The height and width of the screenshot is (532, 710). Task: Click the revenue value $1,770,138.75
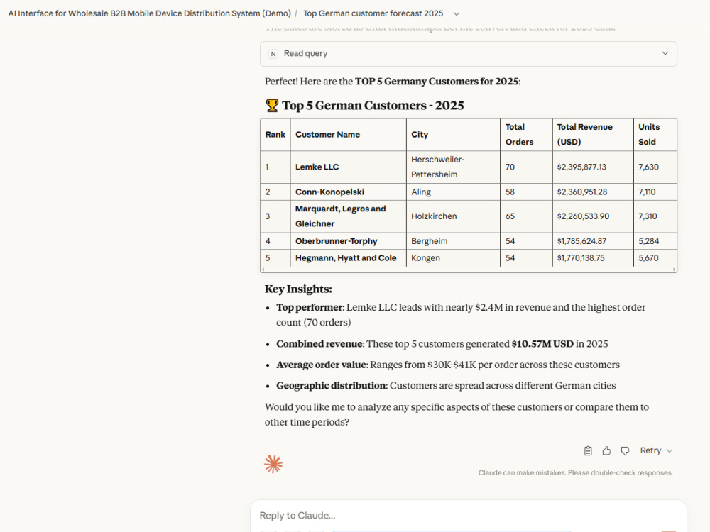tap(581, 258)
